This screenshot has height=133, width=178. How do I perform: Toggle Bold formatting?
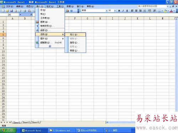coord(119,11)
